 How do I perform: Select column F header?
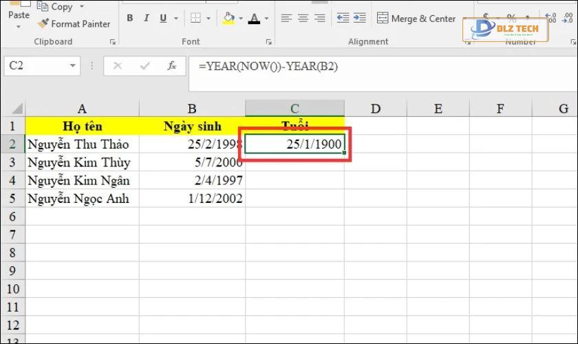(501, 109)
